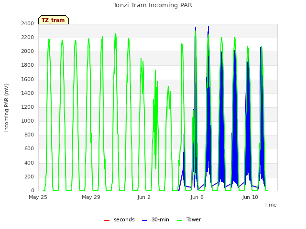Screen dimensions: 306x229
Task: Click the 0 y-axis tick label
Action: click(x=33, y=191)
